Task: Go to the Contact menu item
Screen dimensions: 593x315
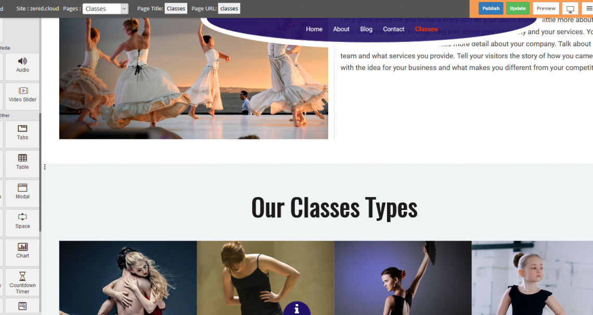Action: (x=393, y=29)
